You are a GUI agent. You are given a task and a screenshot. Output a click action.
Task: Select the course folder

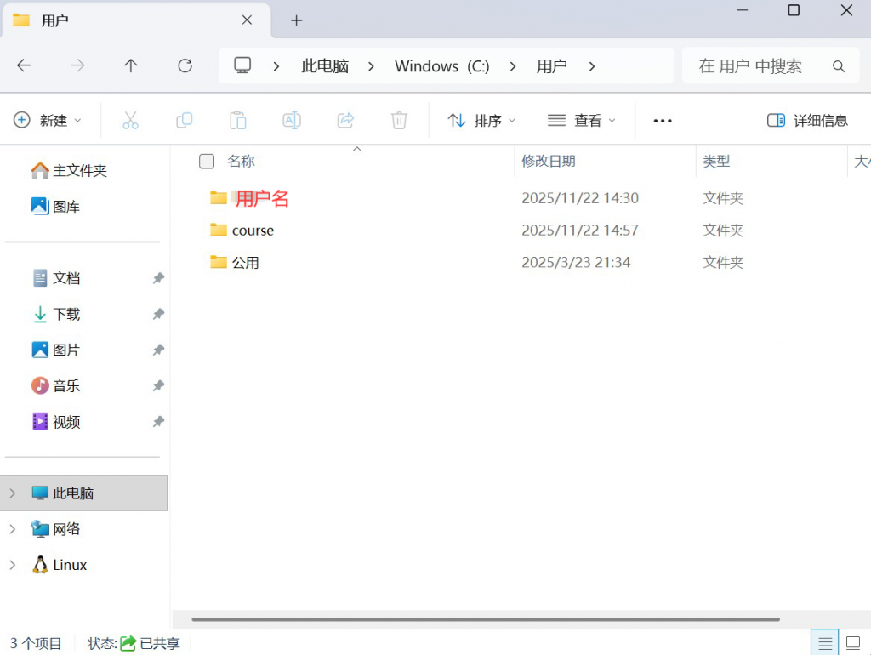(253, 231)
